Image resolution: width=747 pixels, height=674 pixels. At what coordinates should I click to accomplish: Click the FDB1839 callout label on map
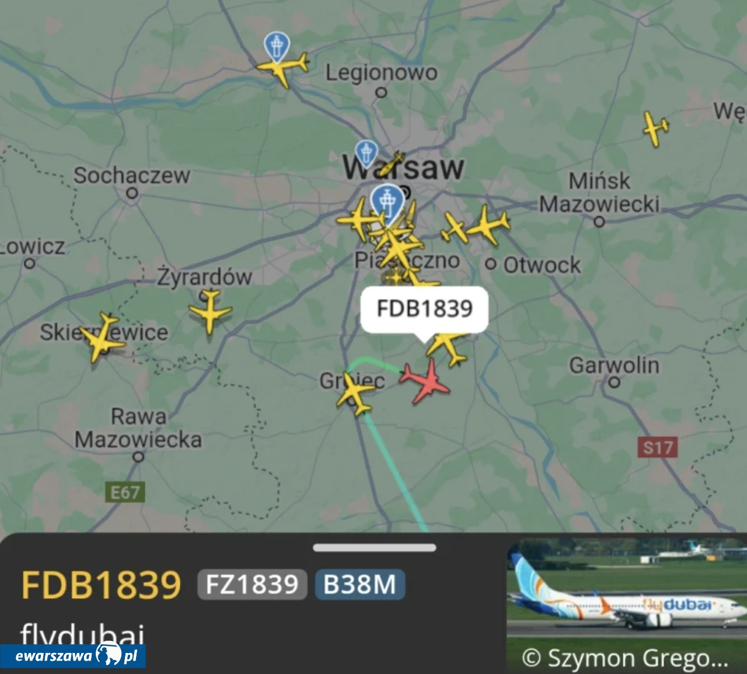pyautogui.click(x=424, y=310)
